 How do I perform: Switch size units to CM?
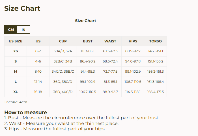[x=11, y=30]
